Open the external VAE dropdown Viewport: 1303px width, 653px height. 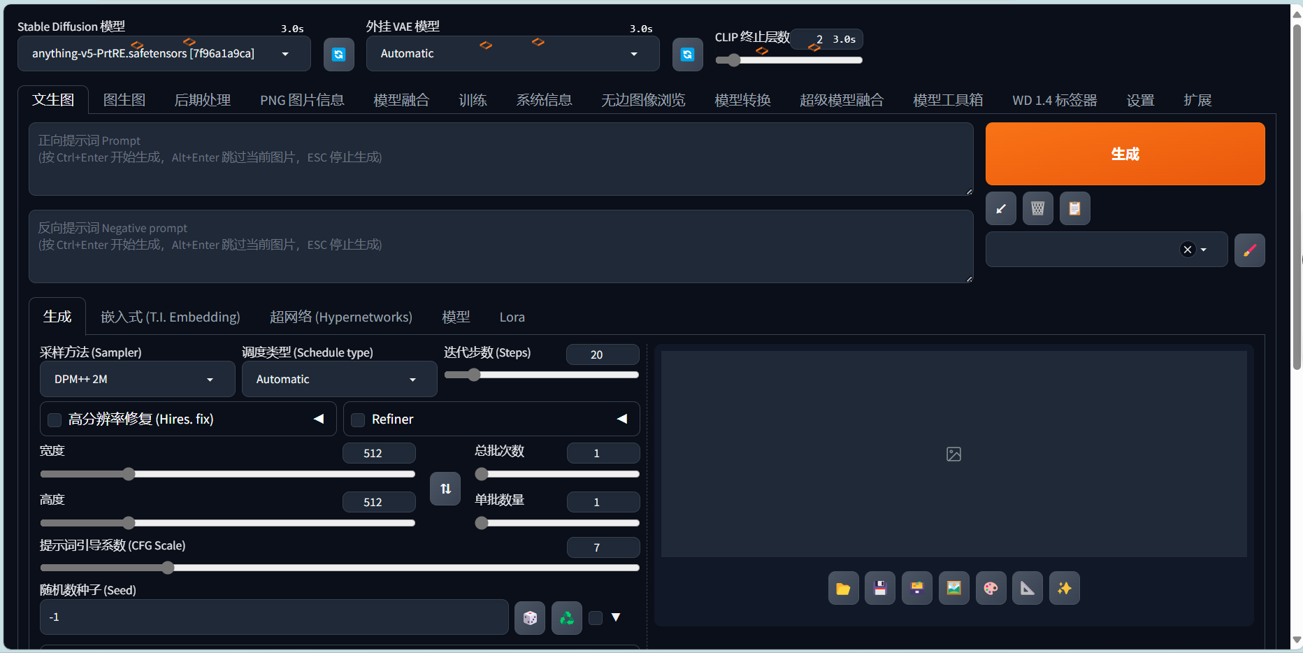tap(513, 54)
